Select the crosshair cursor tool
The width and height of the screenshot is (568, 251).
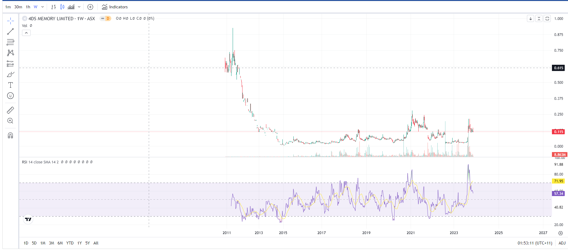pos(10,21)
